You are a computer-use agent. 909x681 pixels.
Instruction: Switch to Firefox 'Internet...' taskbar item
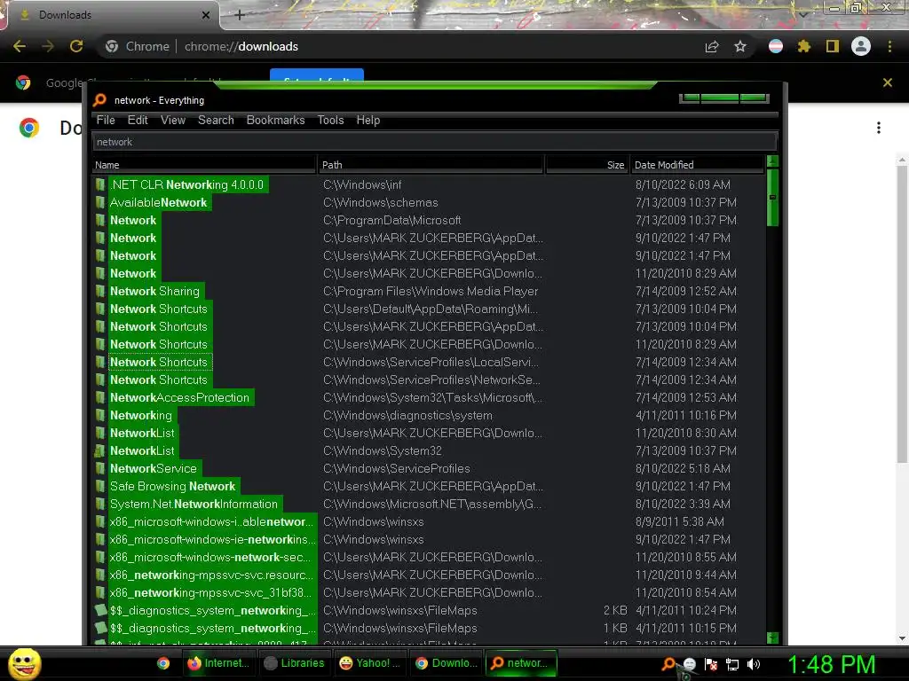tap(219, 663)
